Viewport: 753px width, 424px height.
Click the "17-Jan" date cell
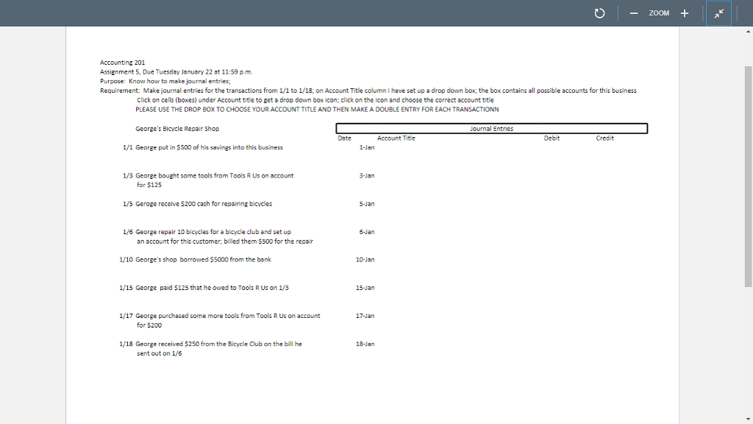tap(365, 316)
